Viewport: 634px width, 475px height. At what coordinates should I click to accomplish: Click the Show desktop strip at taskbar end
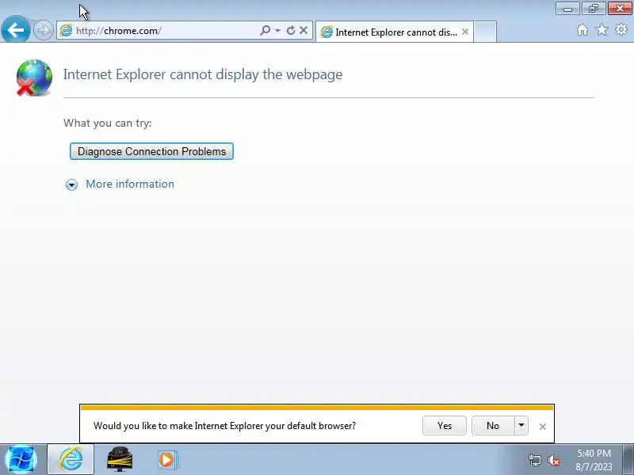pos(628,460)
